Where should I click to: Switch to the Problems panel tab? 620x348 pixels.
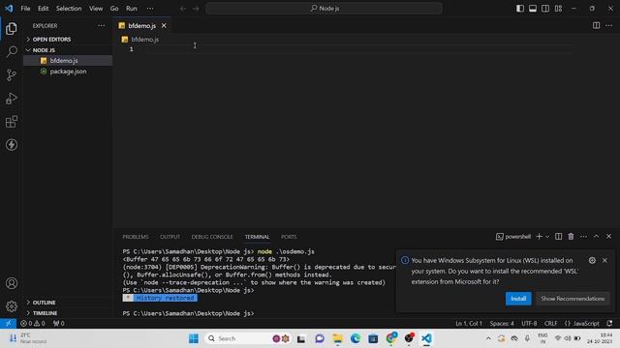pos(136,237)
